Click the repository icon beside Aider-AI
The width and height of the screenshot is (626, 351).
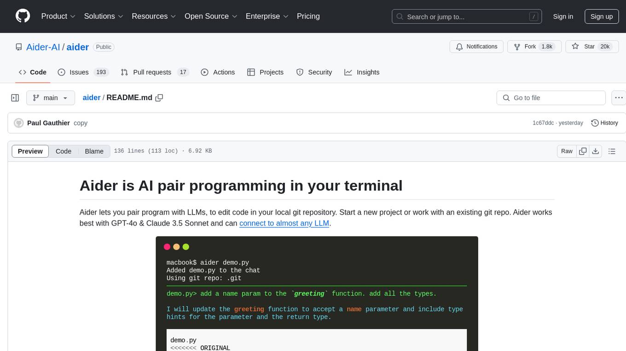point(19,47)
